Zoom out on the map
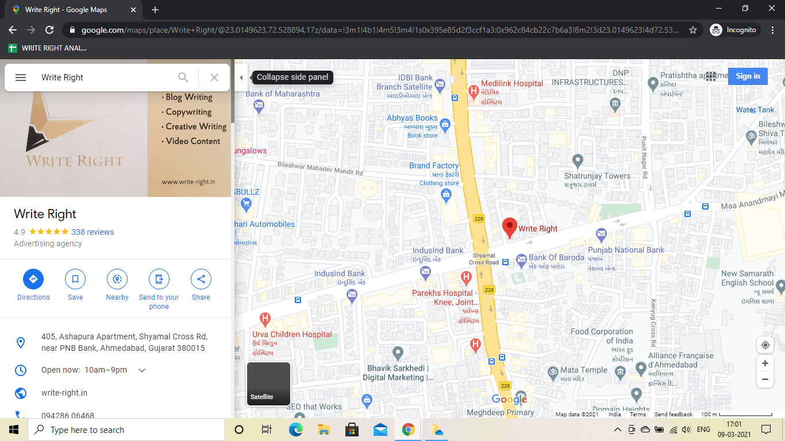This screenshot has height=441, width=785. coord(765,380)
